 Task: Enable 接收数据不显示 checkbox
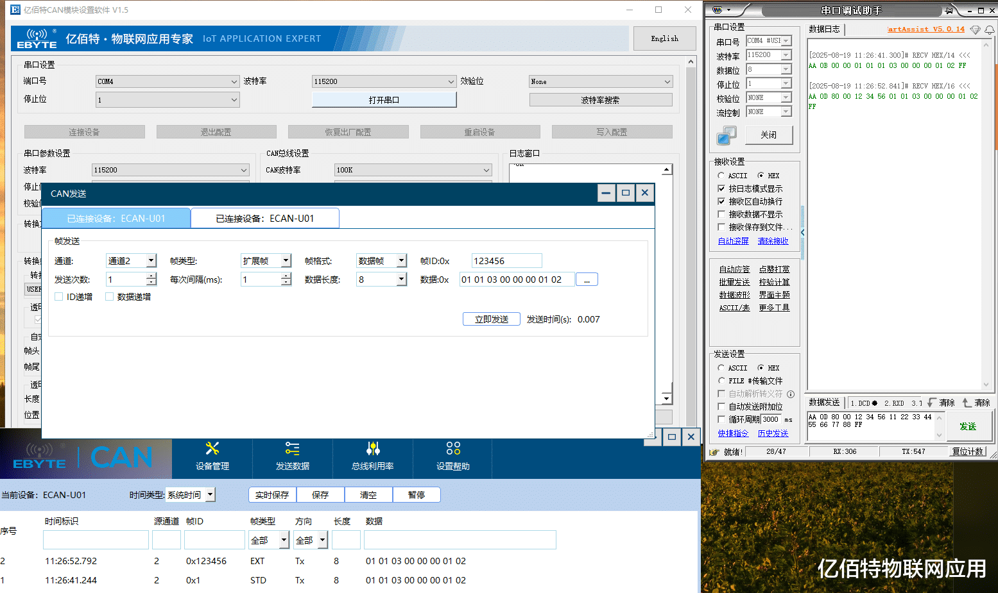pyautogui.click(x=721, y=214)
